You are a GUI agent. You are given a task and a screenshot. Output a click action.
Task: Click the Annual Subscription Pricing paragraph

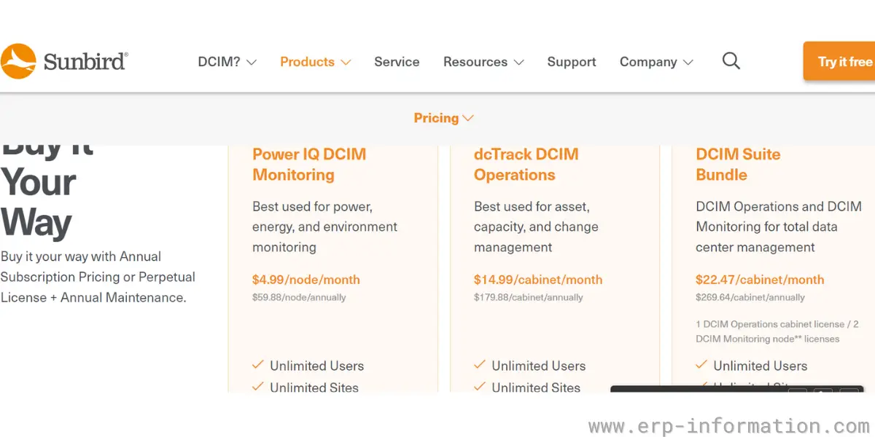(x=98, y=277)
